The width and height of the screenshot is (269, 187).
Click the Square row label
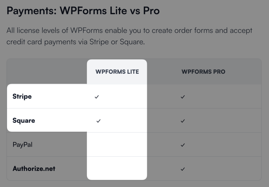click(24, 121)
